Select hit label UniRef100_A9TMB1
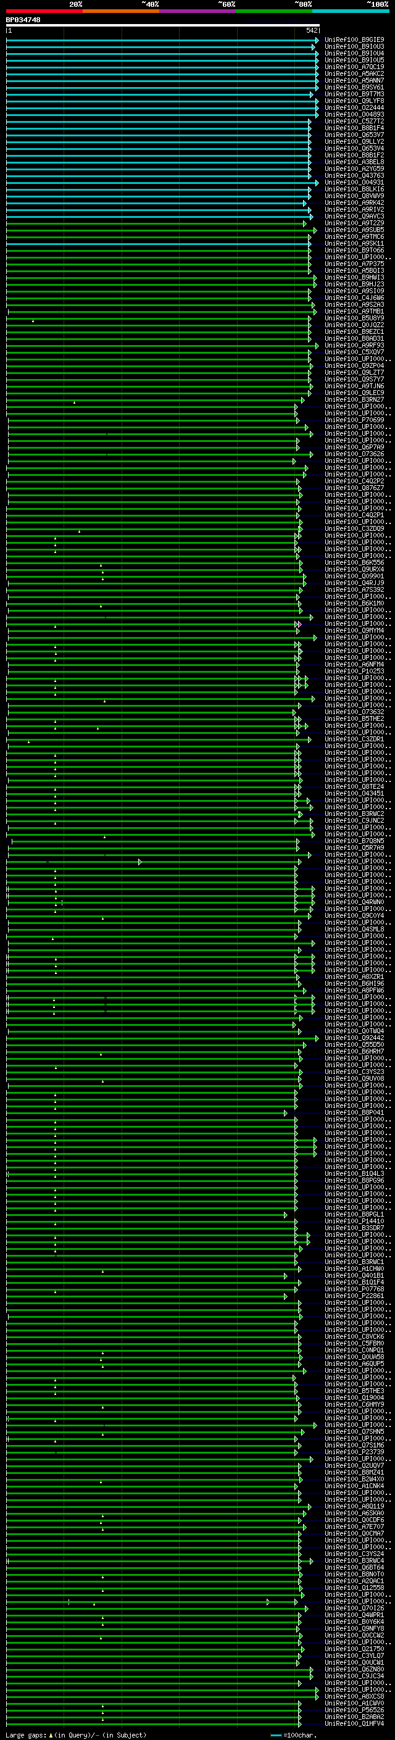The image size is (395, 1740). point(354,311)
